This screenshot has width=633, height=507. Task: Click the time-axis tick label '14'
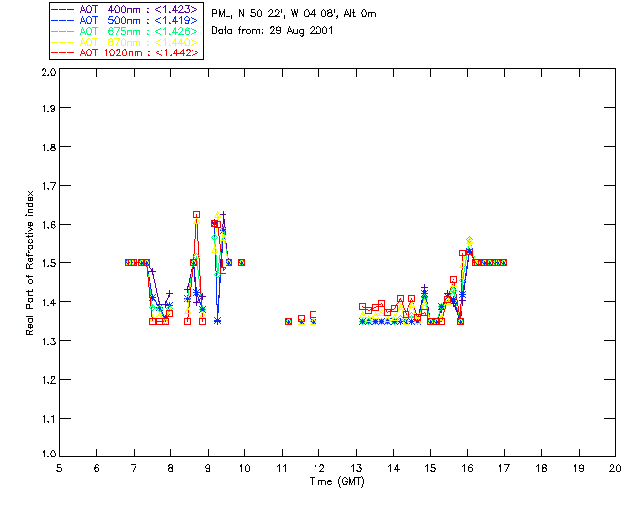click(394, 468)
